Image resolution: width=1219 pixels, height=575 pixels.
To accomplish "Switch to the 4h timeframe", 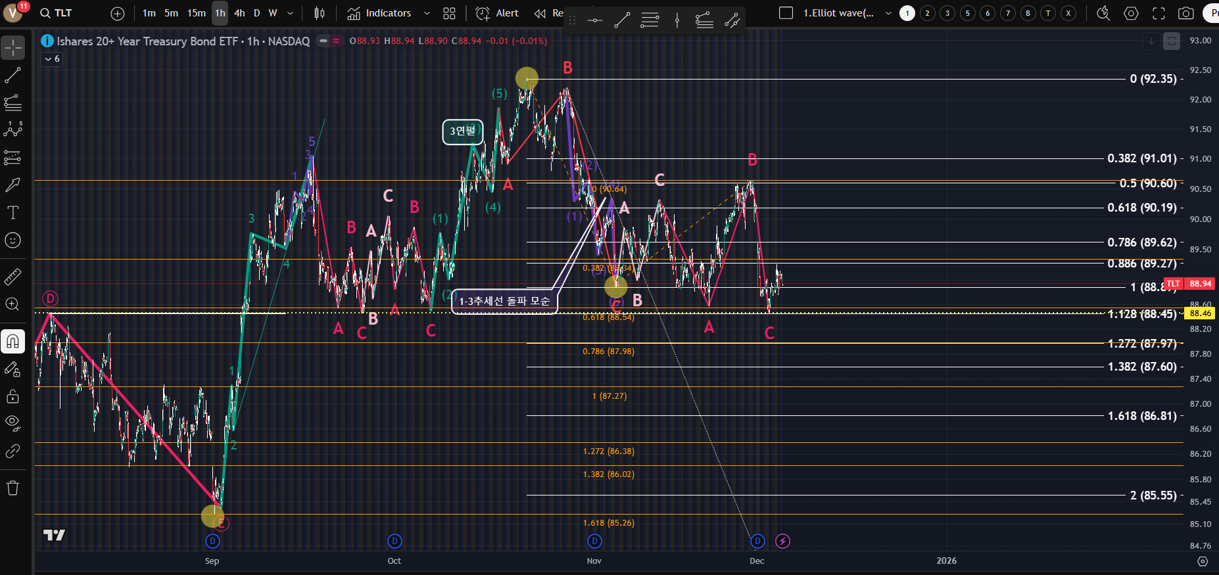I will (x=239, y=13).
